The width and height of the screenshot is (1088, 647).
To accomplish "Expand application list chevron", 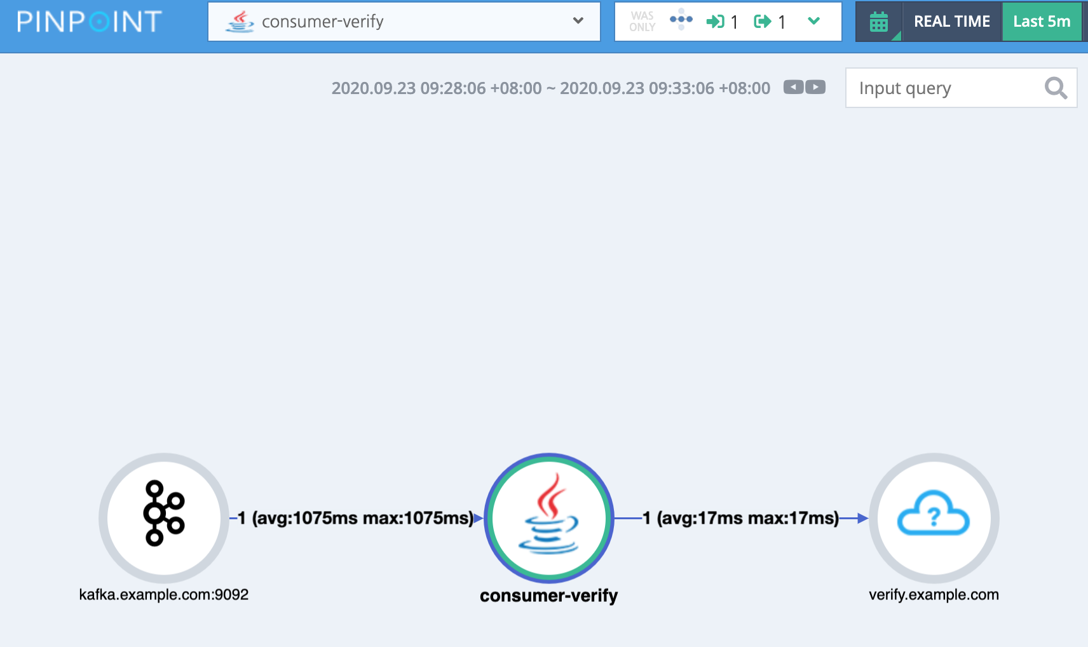I will point(578,21).
